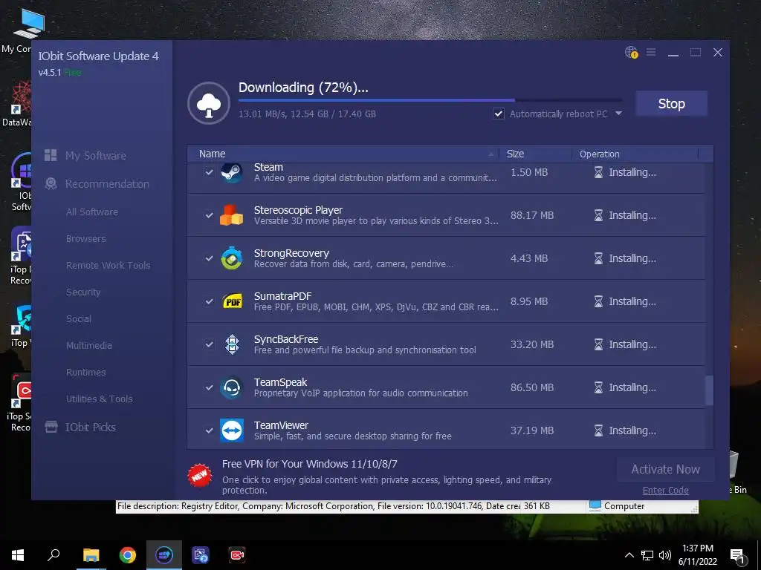The image size is (761, 570).
Task: Click the download progress bar
Action: [430, 100]
